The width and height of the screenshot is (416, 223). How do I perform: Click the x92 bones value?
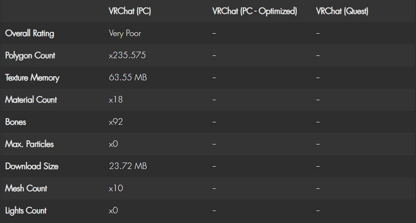(116, 122)
